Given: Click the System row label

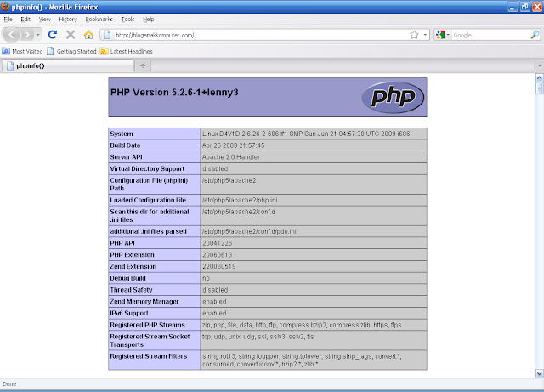Looking at the screenshot, I should click(122, 134).
